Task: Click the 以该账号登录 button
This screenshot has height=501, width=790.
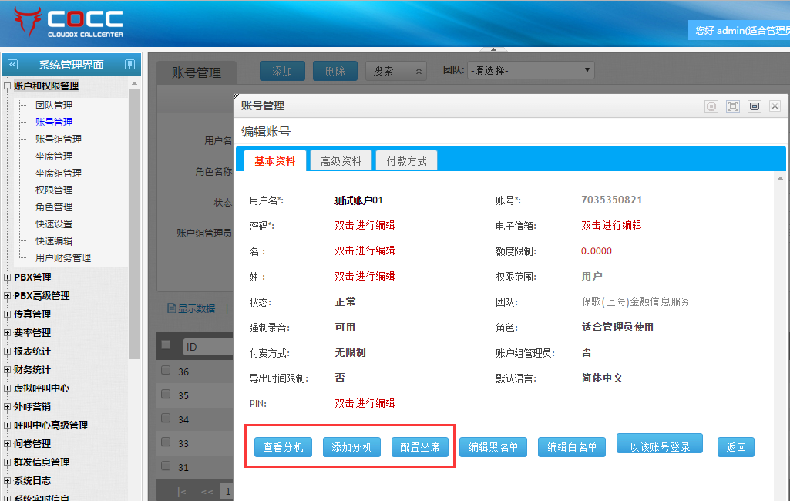Action: tap(659, 447)
